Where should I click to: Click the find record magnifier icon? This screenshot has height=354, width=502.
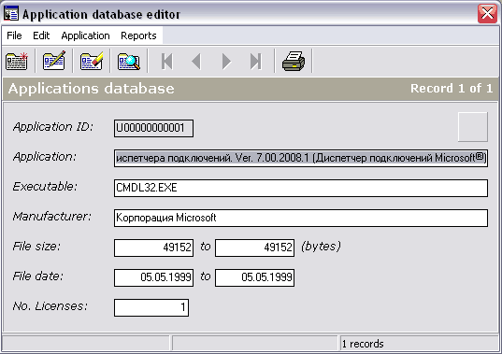129,61
